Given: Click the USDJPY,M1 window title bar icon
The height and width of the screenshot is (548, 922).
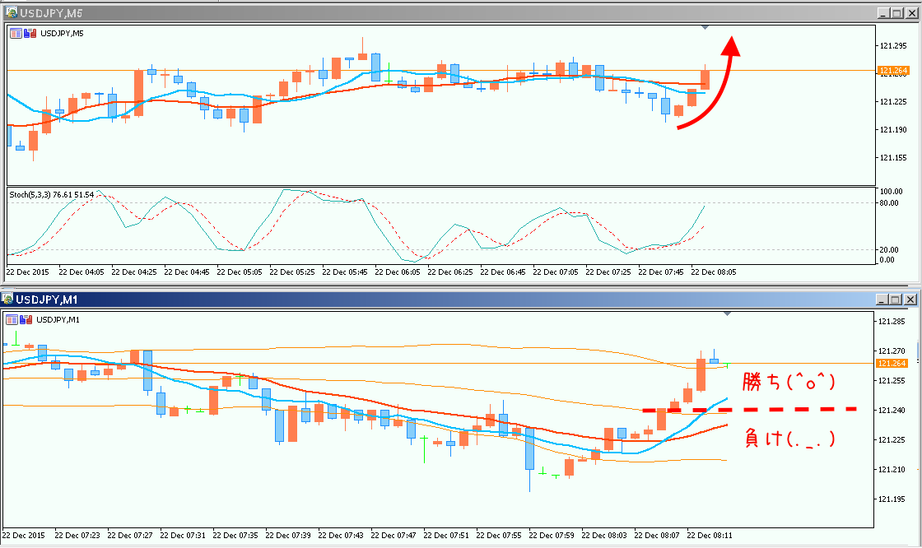Looking at the screenshot, I should point(8,299).
